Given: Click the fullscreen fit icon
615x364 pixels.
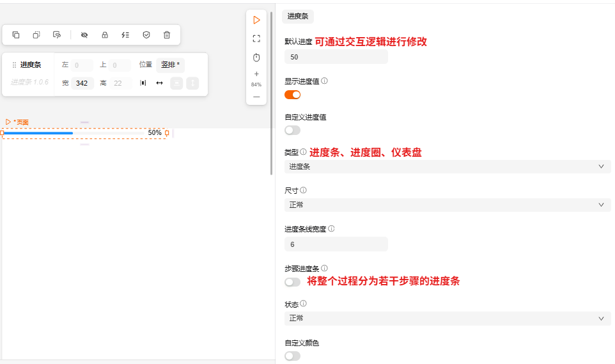Looking at the screenshot, I should tap(256, 38).
